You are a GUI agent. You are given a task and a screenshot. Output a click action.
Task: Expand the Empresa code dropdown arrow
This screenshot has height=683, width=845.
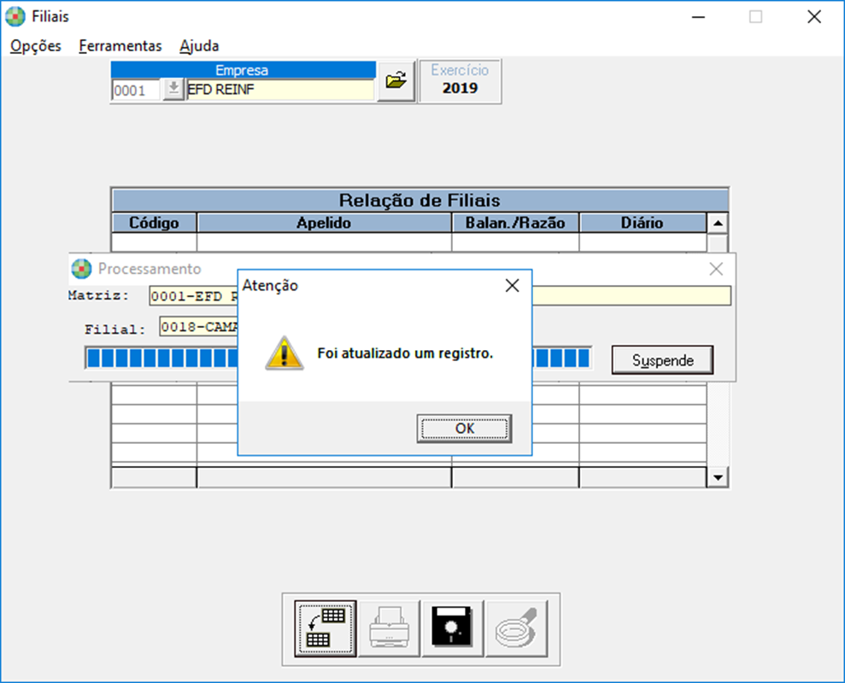click(x=173, y=89)
